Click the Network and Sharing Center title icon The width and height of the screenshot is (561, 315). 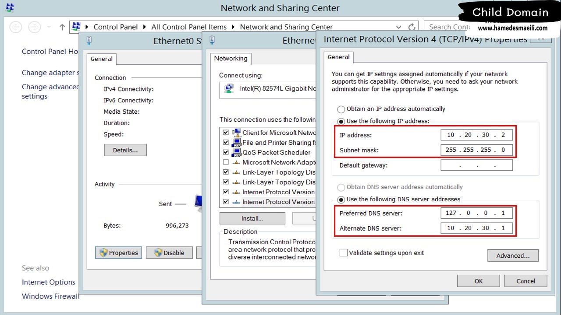(x=9, y=7)
